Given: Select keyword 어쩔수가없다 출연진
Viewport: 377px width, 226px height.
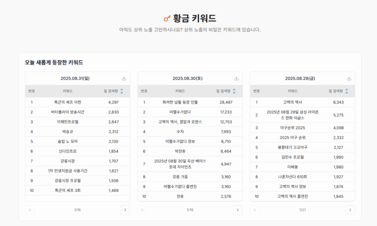Looking at the screenshot, I should click(180, 187).
